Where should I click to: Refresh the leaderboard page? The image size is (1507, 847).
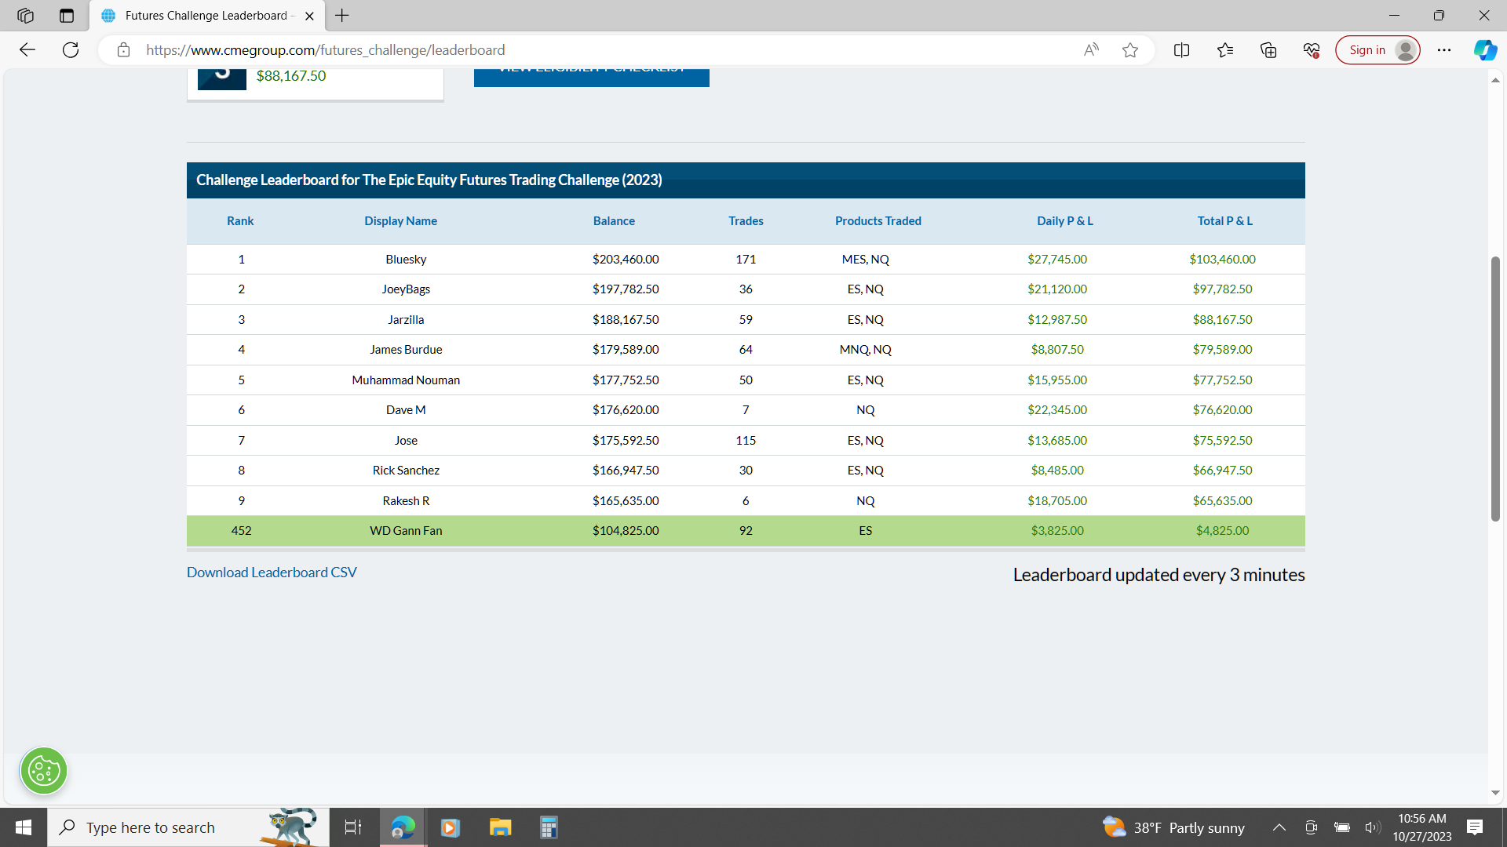click(x=71, y=50)
